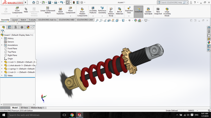Image resolution: width=211 pixels, height=118 pixels.
Task: Click the New document icon
Action: 38,2
